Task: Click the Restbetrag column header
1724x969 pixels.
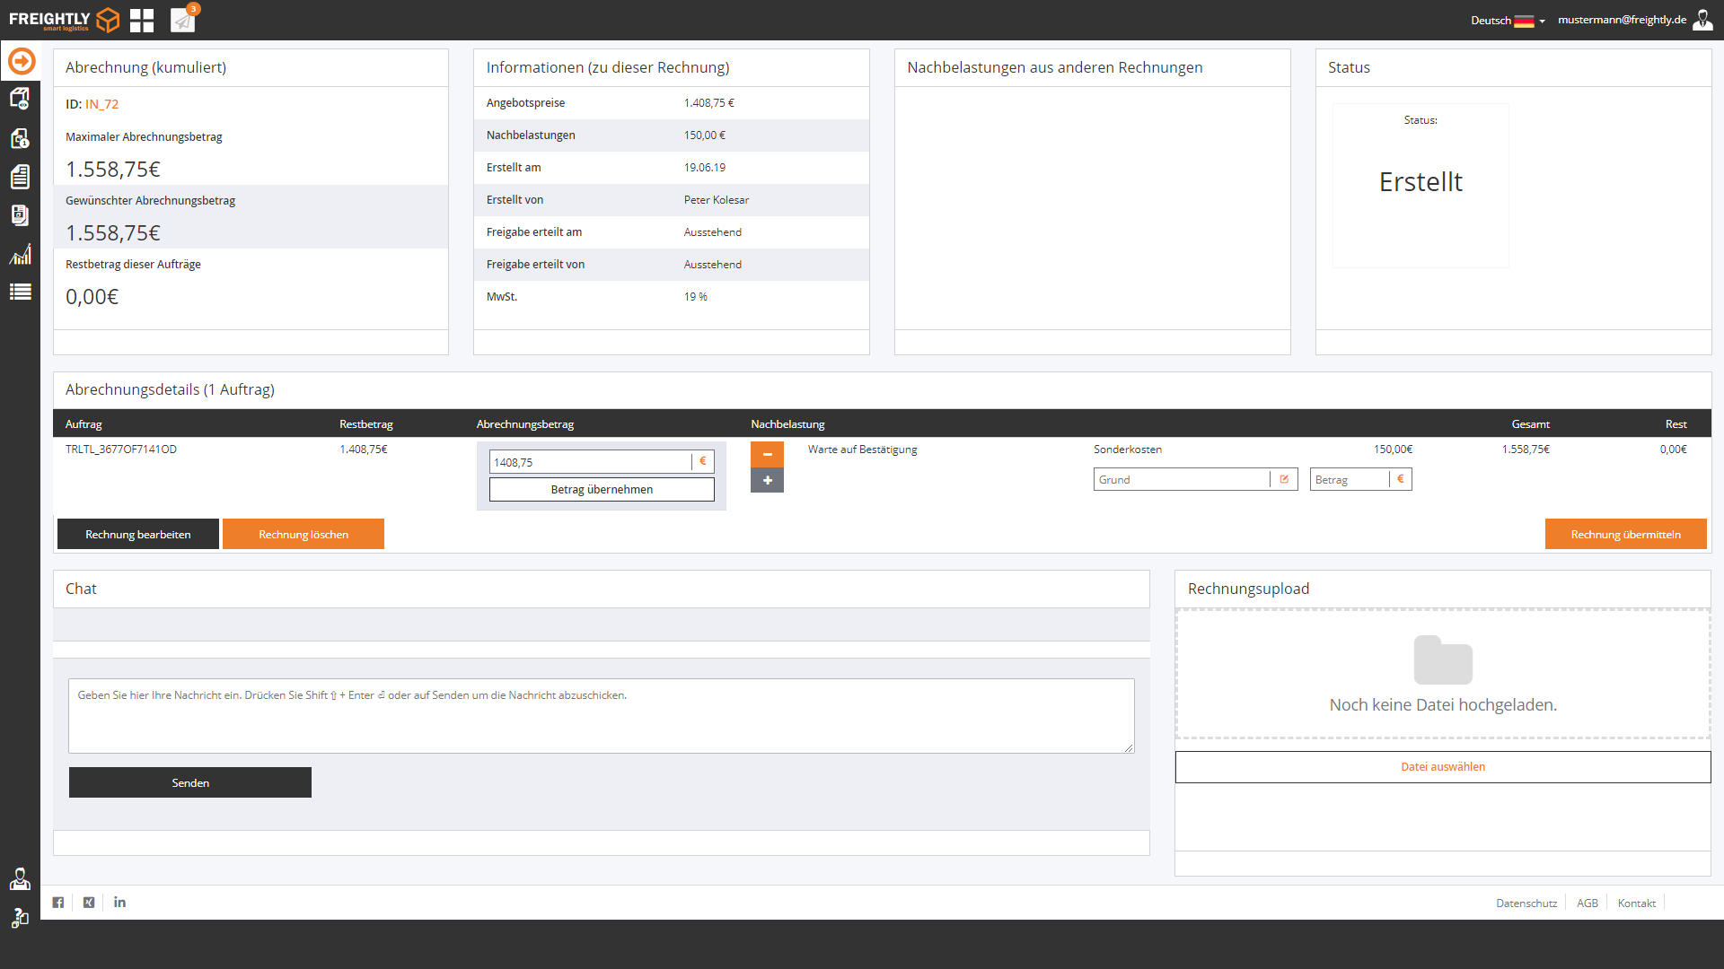Action: coord(366,423)
